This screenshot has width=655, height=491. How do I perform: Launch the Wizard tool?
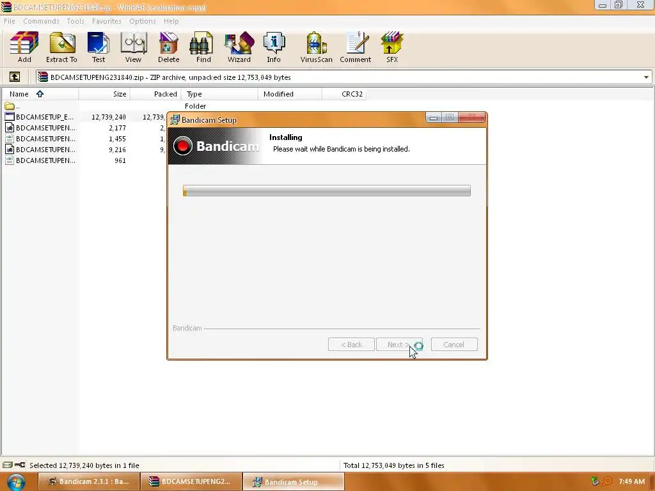pyautogui.click(x=239, y=47)
